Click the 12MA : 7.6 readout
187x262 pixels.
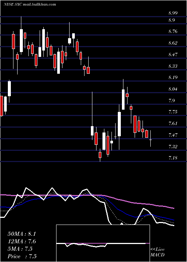(x=22, y=241)
